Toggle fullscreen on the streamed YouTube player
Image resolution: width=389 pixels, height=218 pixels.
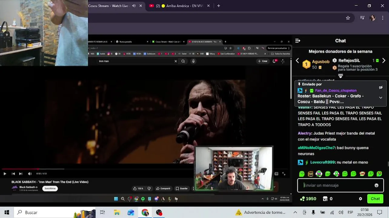tap(284, 173)
